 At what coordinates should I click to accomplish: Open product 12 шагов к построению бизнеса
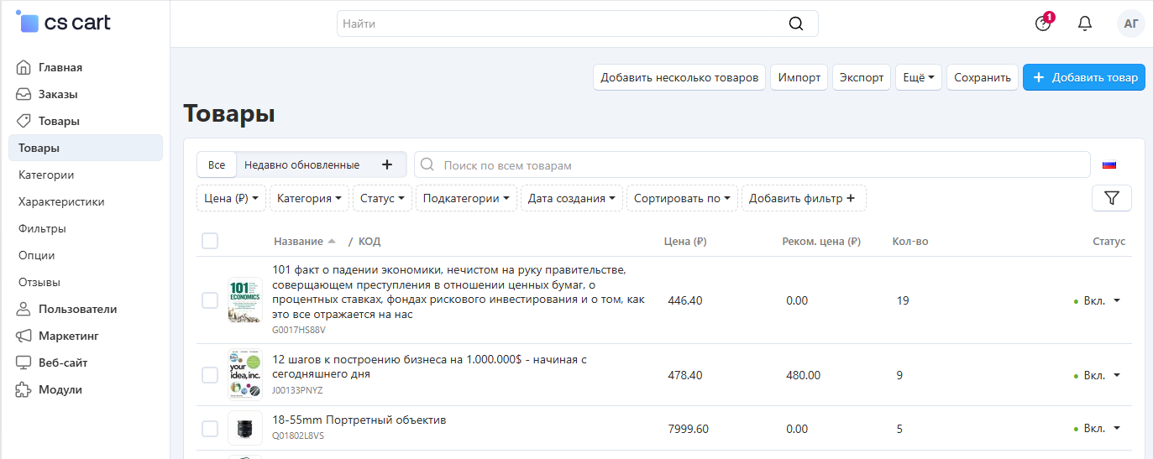click(429, 367)
